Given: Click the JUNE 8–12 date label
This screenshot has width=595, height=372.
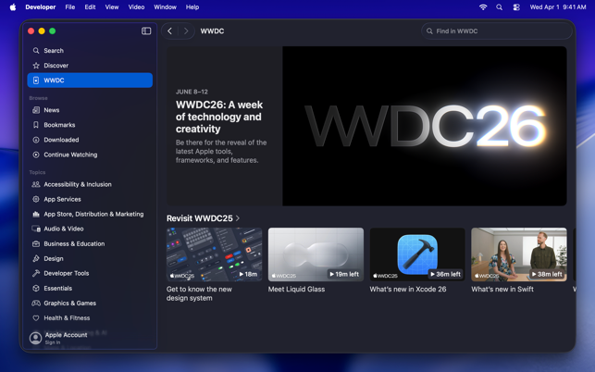Looking at the screenshot, I should [192, 92].
